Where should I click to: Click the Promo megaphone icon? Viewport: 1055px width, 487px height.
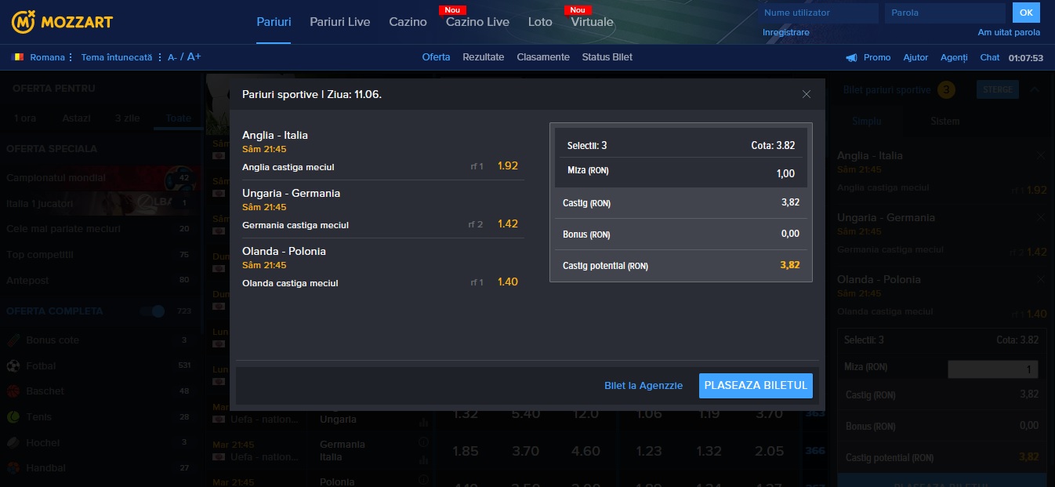click(x=852, y=57)
